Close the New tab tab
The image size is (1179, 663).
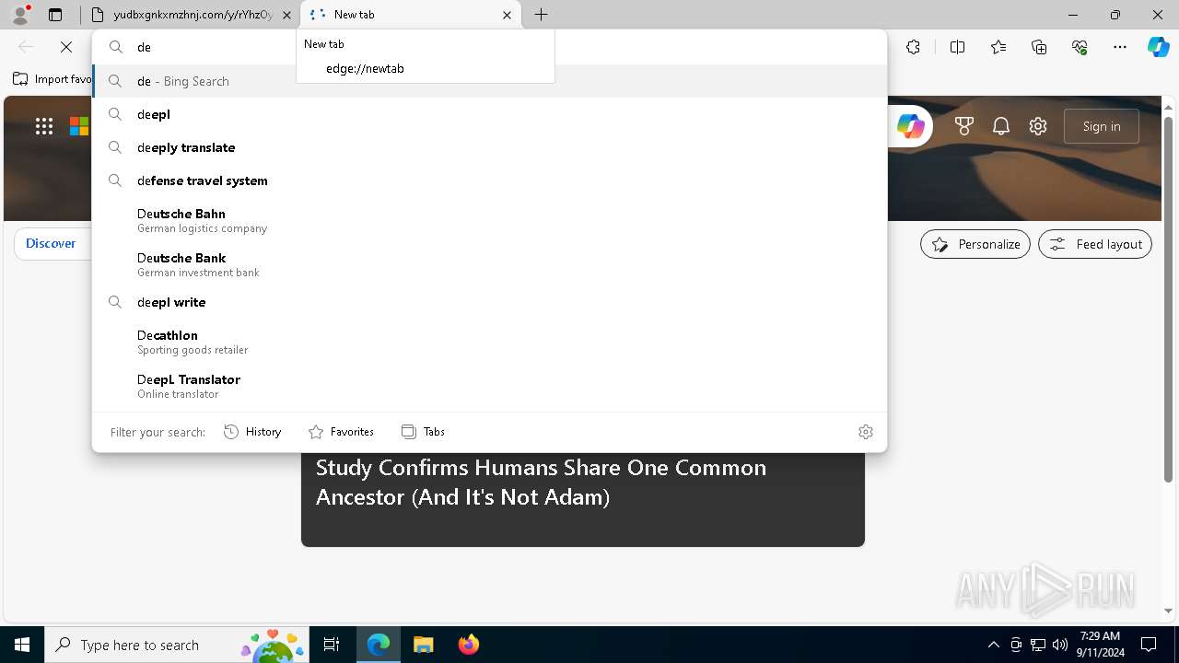[507, 15]
